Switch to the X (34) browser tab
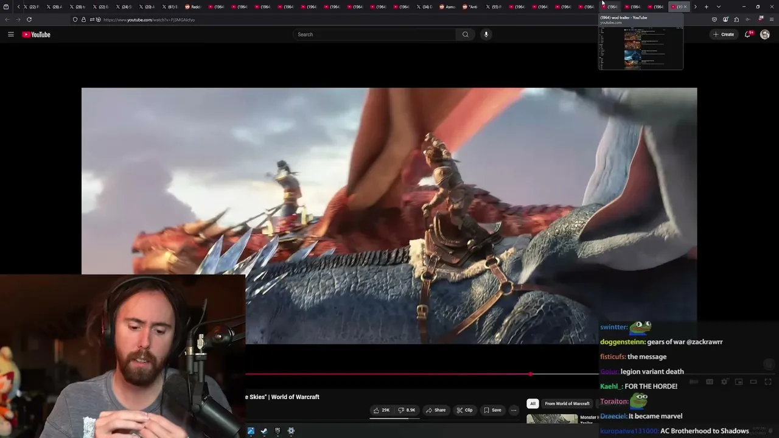 point(424,7)
